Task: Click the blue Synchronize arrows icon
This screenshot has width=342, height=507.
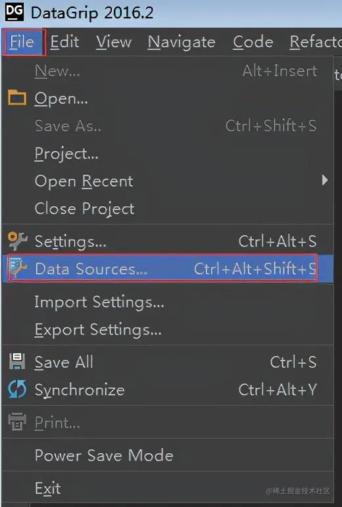Action: [x=17, y=389]
